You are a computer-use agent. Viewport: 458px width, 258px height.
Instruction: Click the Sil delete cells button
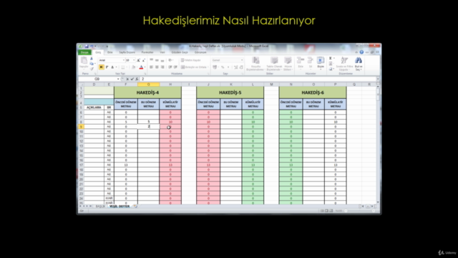pos(310,63)
